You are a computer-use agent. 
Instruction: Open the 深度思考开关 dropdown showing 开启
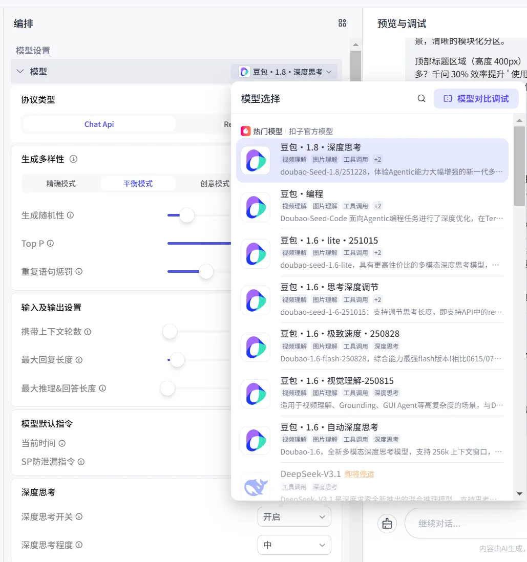tap(294, 517)
